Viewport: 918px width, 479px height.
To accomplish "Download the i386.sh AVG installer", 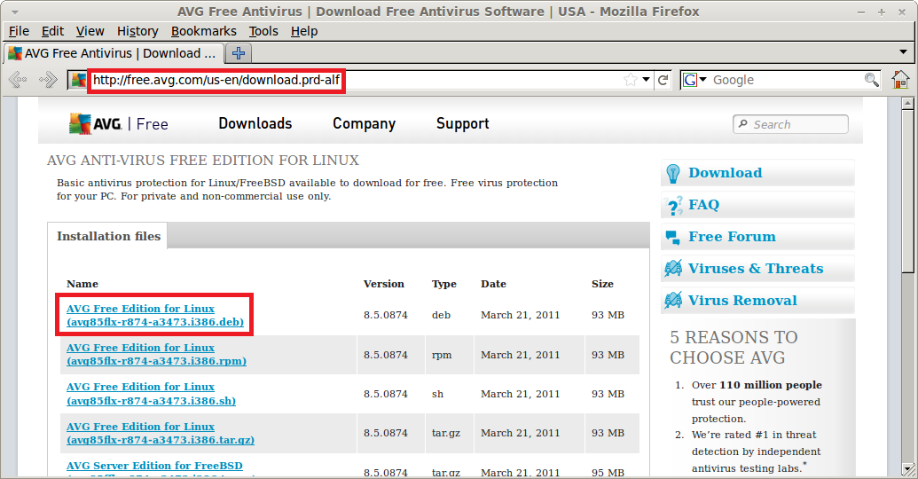I will tap(151, 394).
